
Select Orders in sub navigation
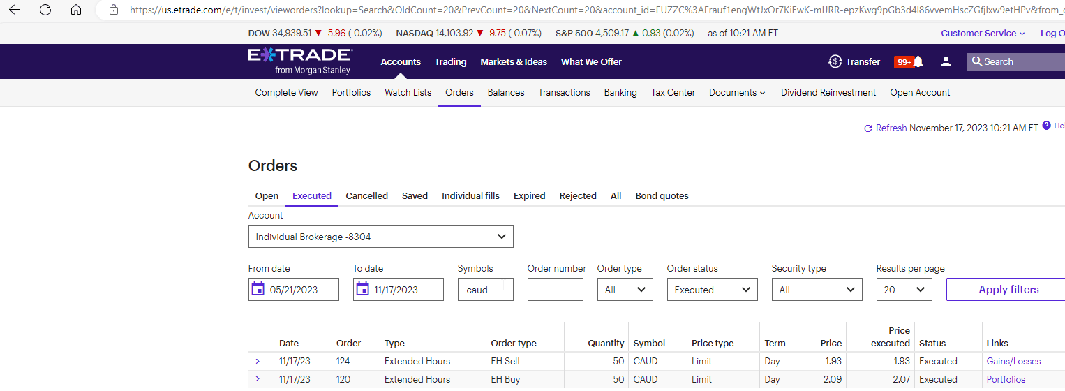[x=459, y=92]
